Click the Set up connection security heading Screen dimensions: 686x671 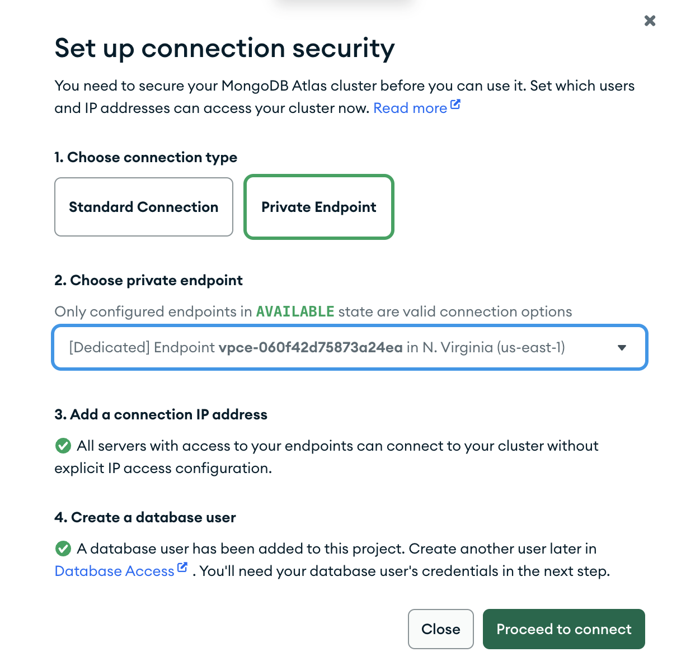pyautogui.click(x=224, y=48)
